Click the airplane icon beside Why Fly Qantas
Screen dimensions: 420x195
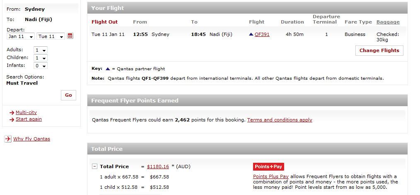pos(8,139)
